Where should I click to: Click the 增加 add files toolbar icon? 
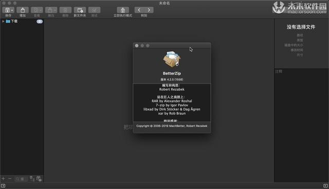[x=23, y=10]
